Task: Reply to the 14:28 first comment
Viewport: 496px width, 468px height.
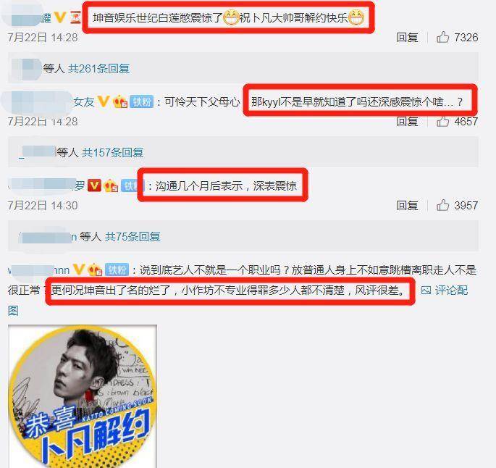Action: pyautogui.click(x=407, y=38)
